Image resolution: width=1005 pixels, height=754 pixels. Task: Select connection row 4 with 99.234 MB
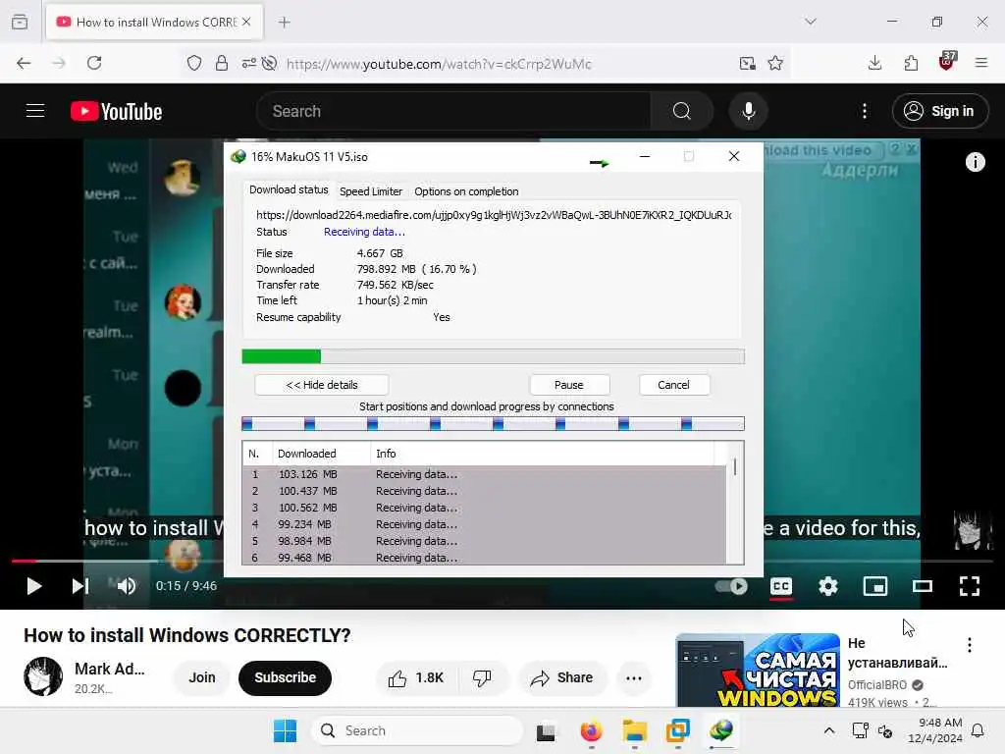coord(485,524)
